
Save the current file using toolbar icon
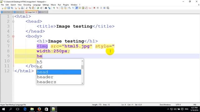pyautogui.click(x=8, y=8)
